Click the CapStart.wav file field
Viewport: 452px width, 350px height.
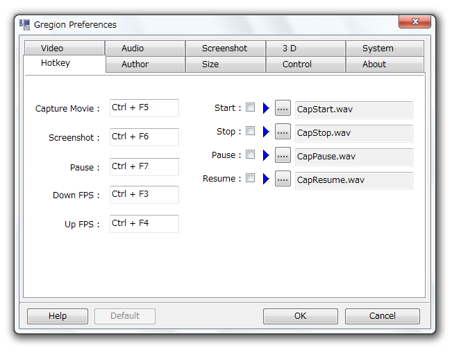click(x=354, y=110)
